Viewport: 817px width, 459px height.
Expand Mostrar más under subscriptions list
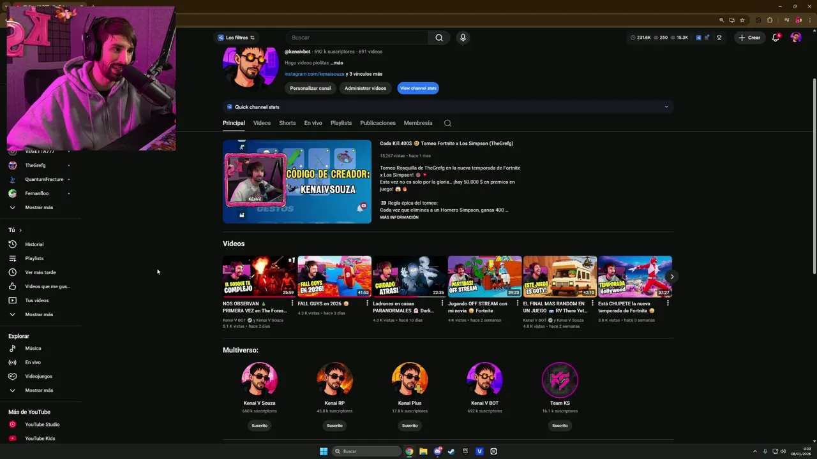coord(38,207)
